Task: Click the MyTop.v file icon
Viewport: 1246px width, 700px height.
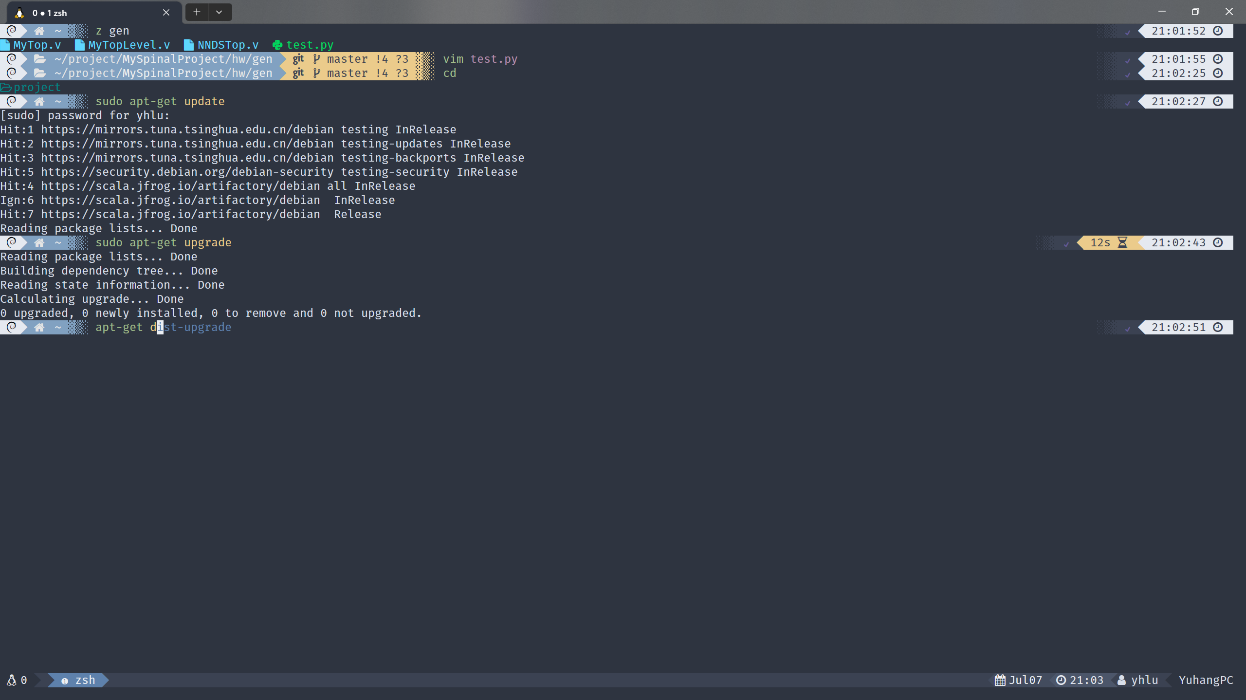Action: pos(5,45)
